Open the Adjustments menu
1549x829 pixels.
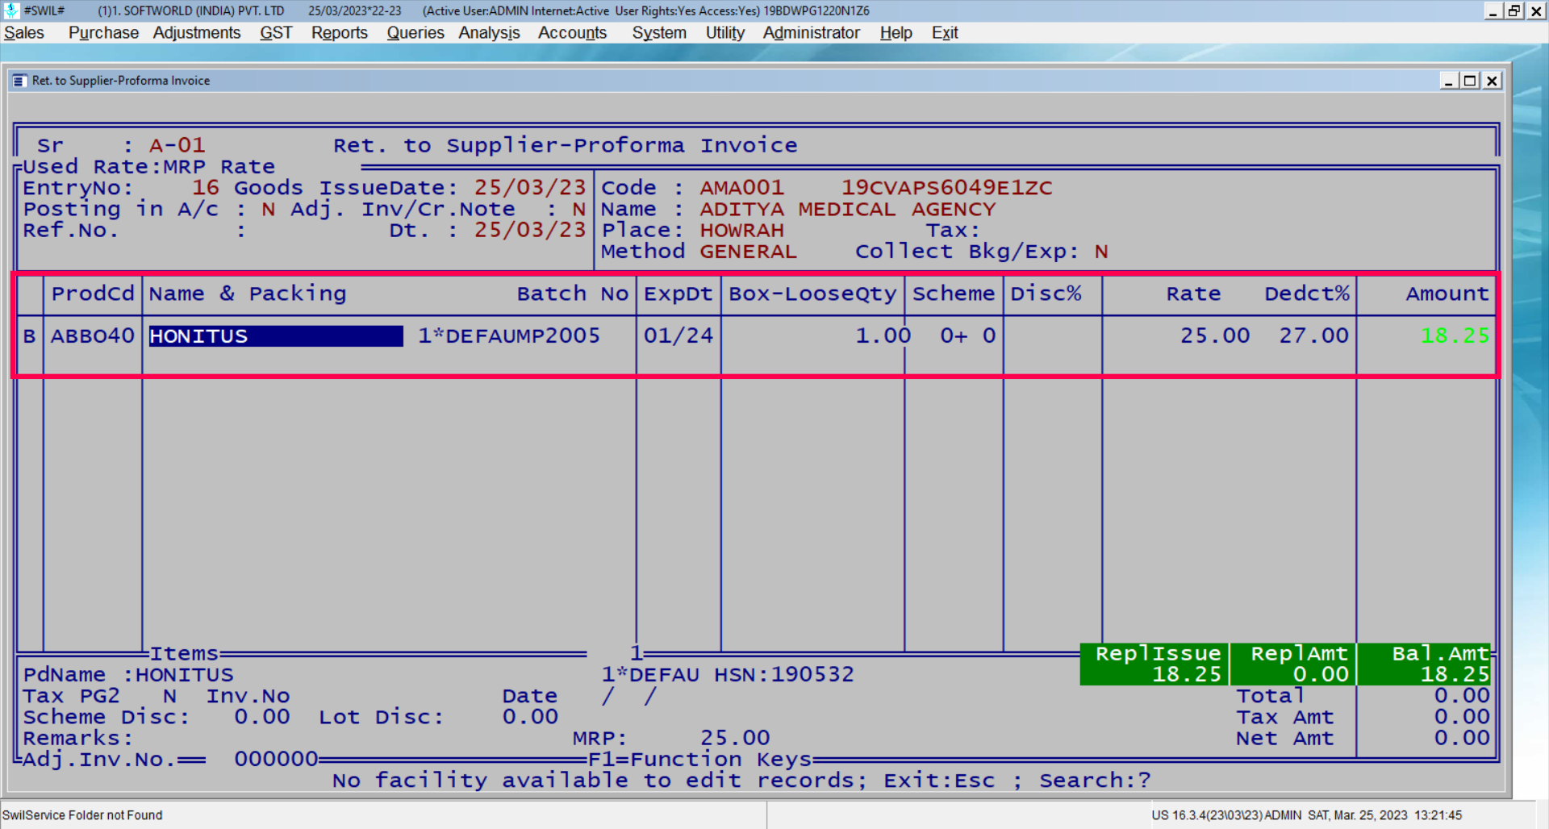click(x=197, y=33)
